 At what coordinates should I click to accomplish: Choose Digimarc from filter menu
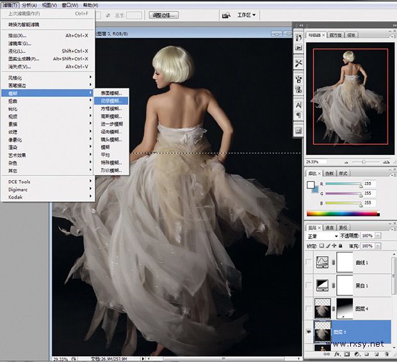click(x=48, y=190)
